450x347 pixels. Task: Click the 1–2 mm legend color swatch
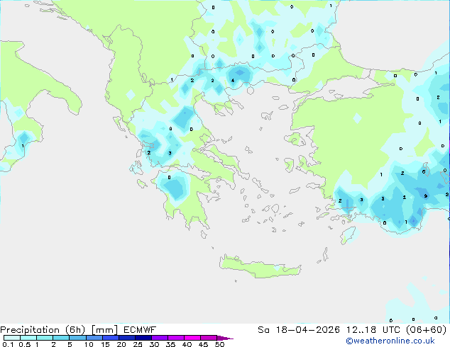click(45, 338)
